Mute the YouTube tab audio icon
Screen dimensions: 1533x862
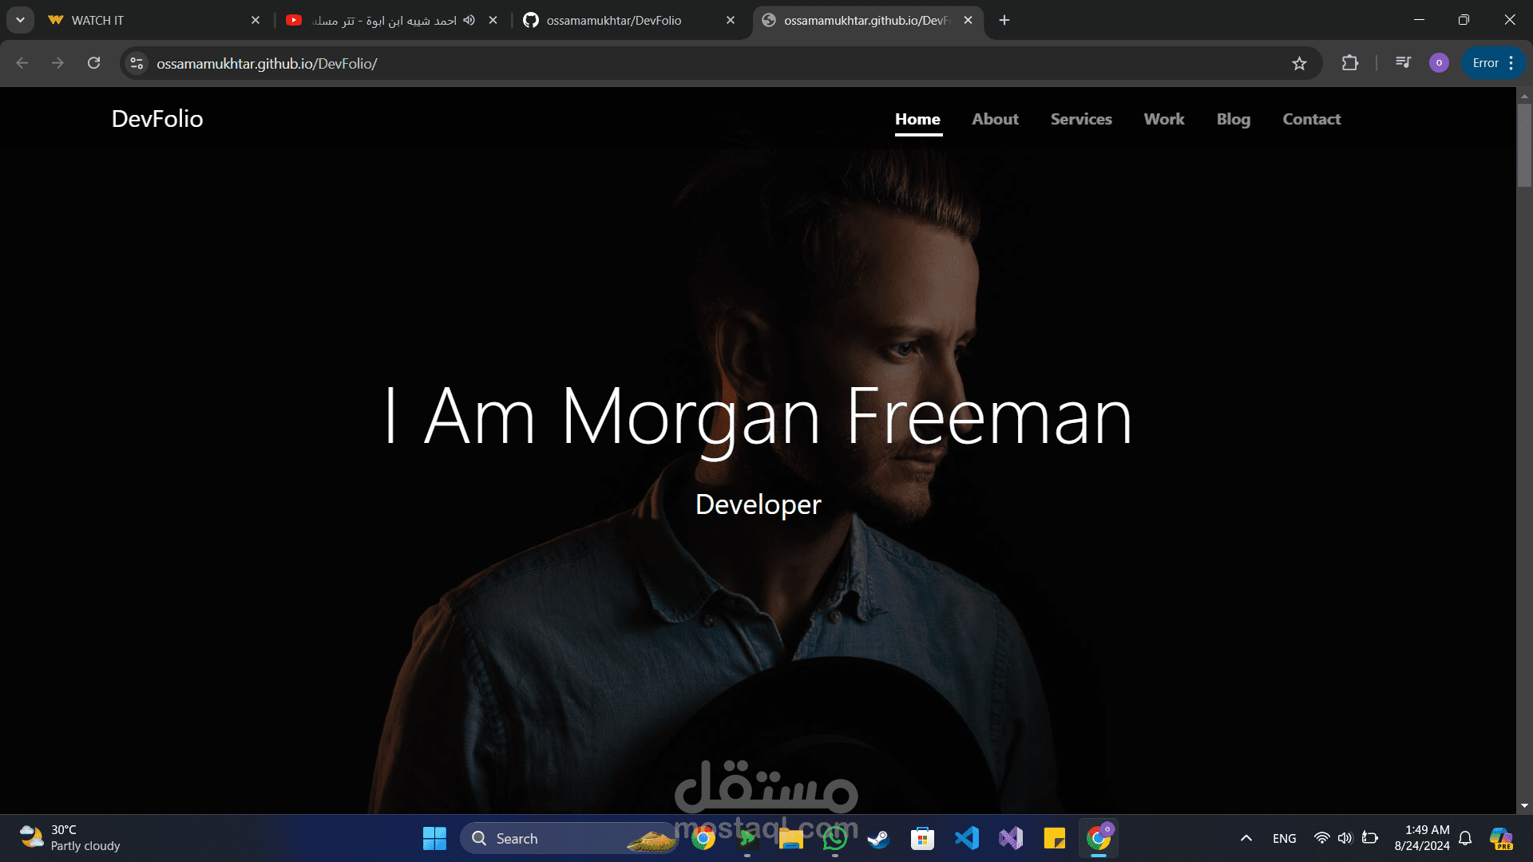(x=469, y=20)
